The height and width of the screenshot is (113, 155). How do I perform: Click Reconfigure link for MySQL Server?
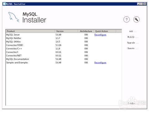[x=100, y=35]
